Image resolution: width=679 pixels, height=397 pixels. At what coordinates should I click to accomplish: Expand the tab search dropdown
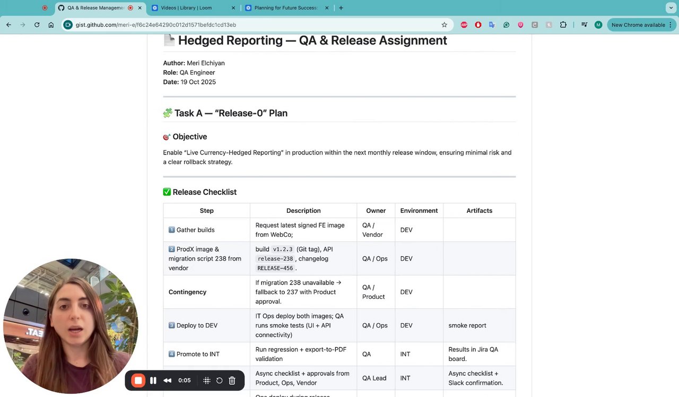pyautogui.click(x=671, y=8)
